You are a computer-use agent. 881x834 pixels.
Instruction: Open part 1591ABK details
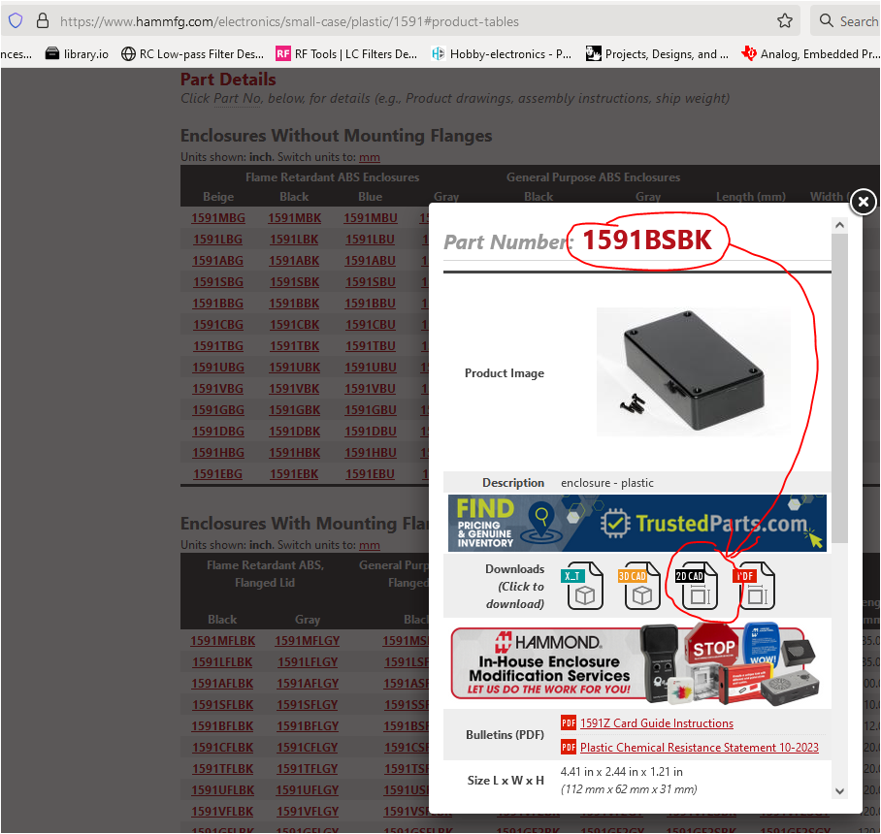point(294,261)
